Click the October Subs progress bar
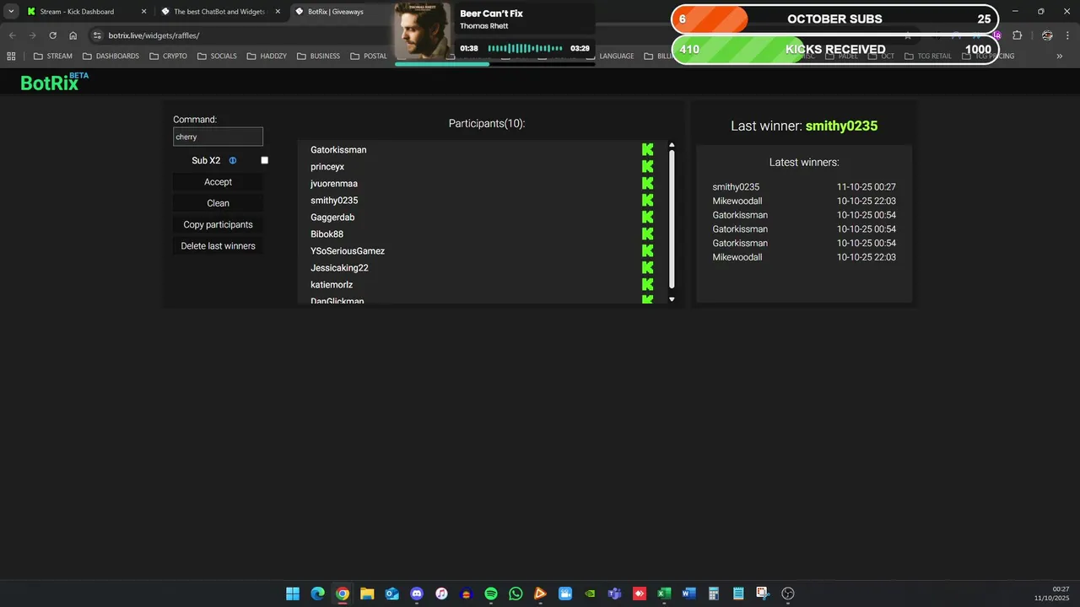The height and width of the screenshot is (607, 1080). 835,19
